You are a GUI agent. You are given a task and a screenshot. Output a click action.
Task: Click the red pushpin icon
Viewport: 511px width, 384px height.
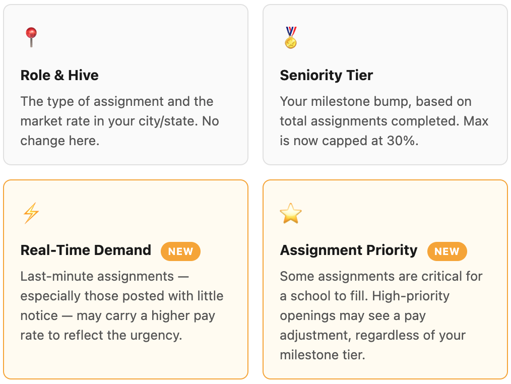click(x=31, y=37)
